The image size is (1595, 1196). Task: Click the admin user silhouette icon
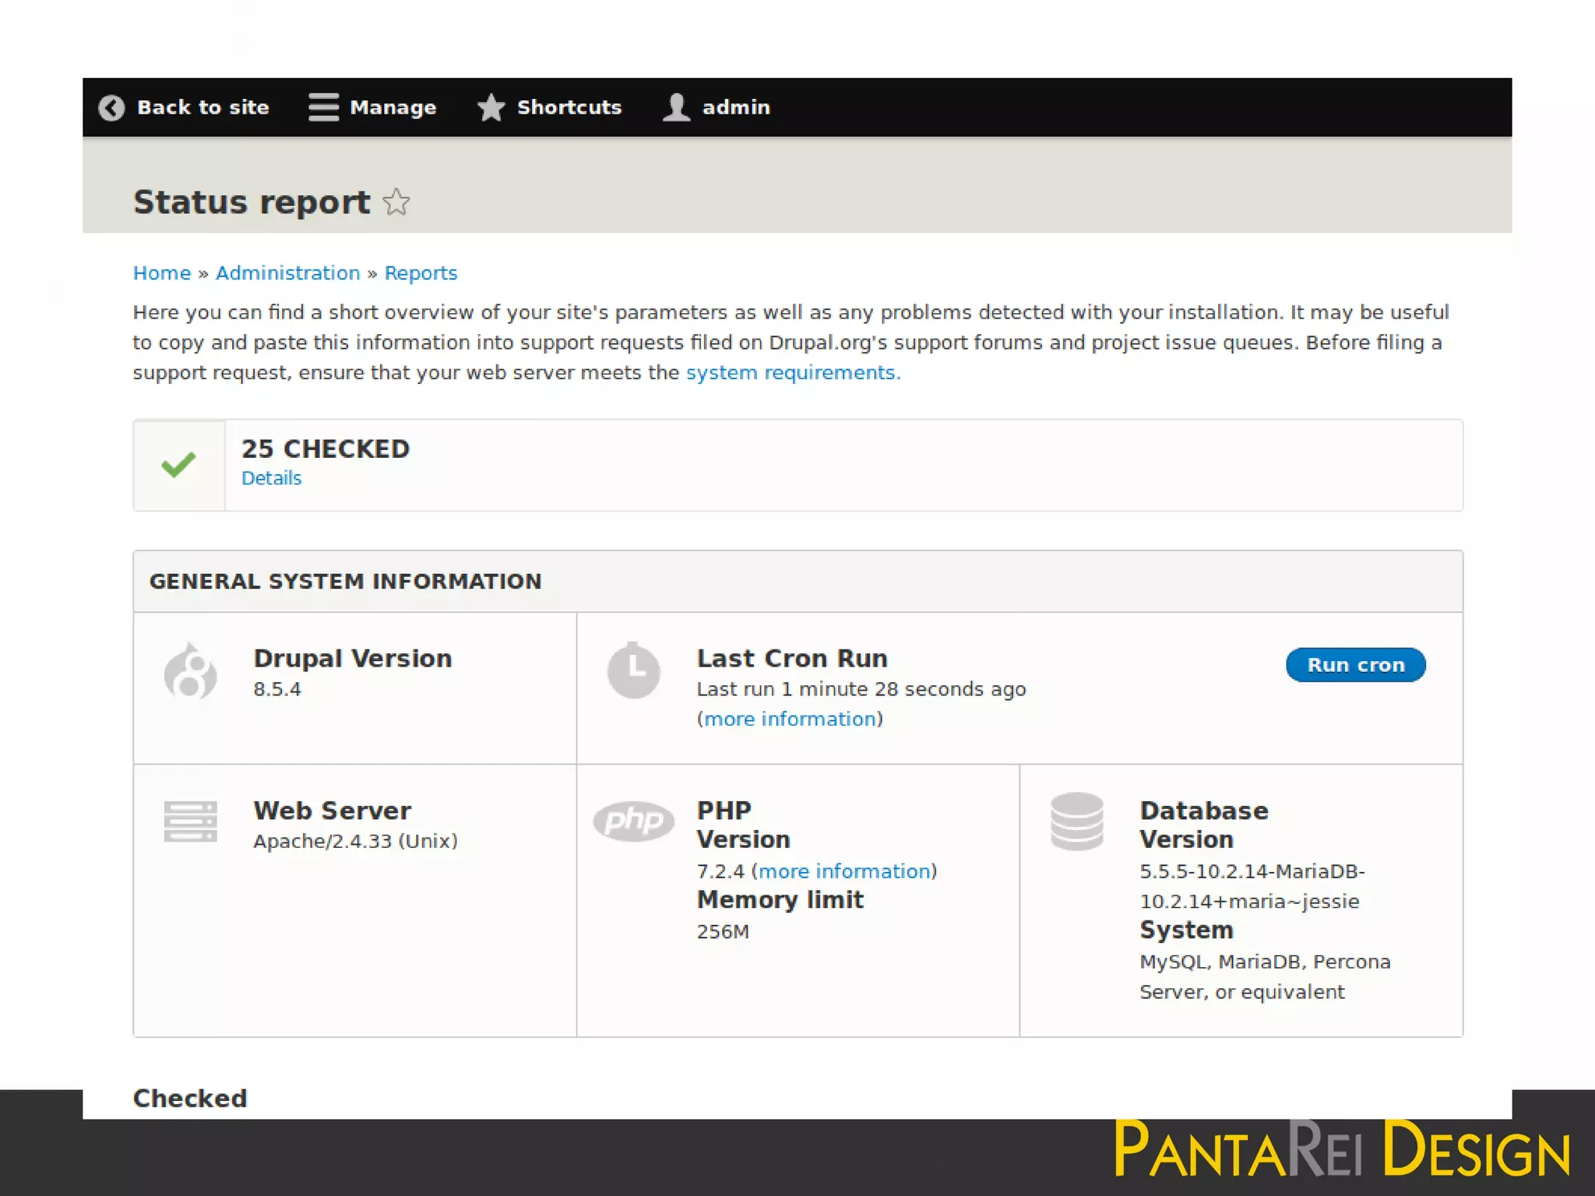click(x=676, y=107)
